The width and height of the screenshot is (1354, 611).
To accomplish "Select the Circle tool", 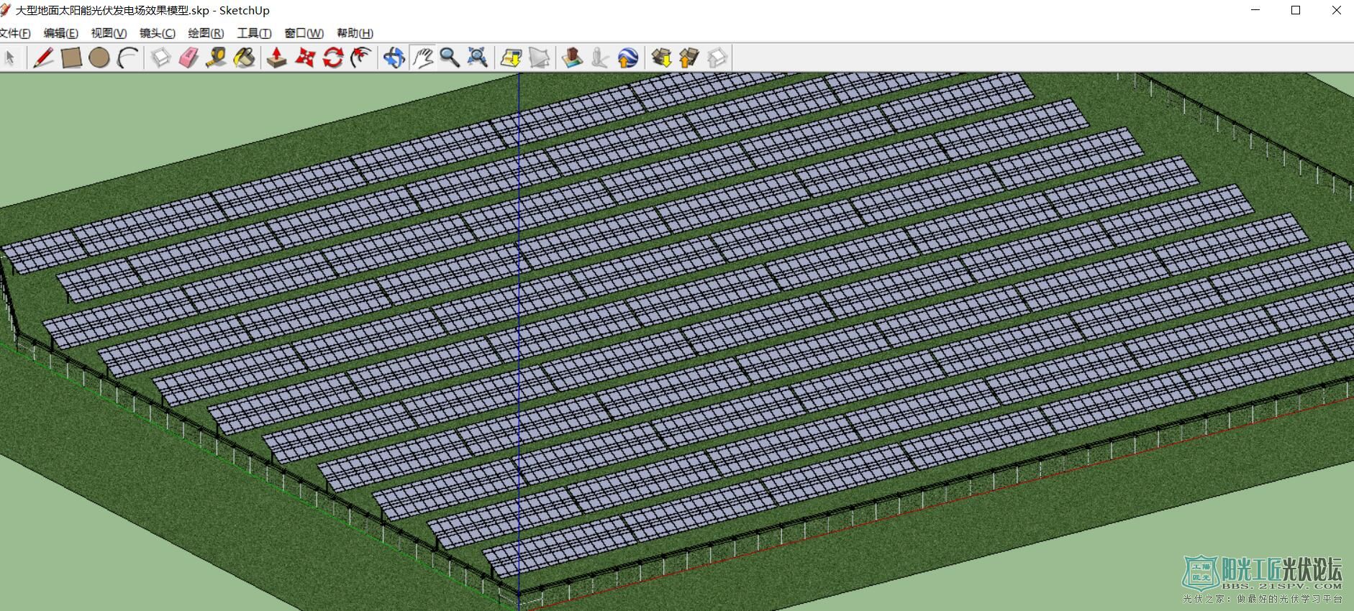I will pos(99,58).
